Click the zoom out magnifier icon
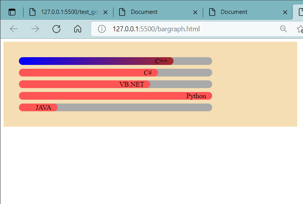303x204 pixels. 283,29
